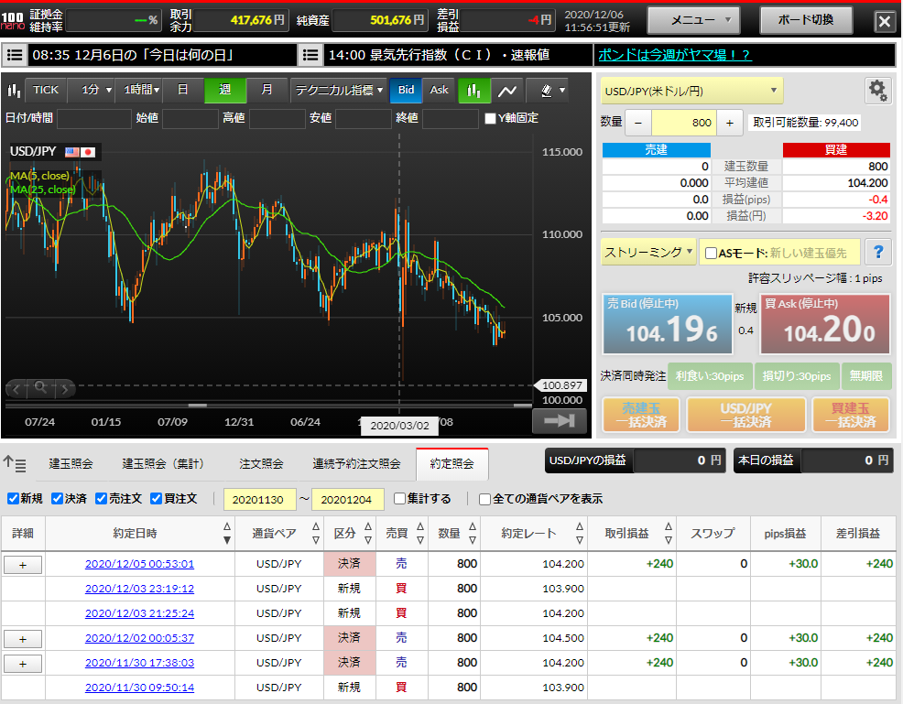This screenshot has height=704, width=903.
Task: Switch to 注文照会 tab
Action: tap(261, 464)
